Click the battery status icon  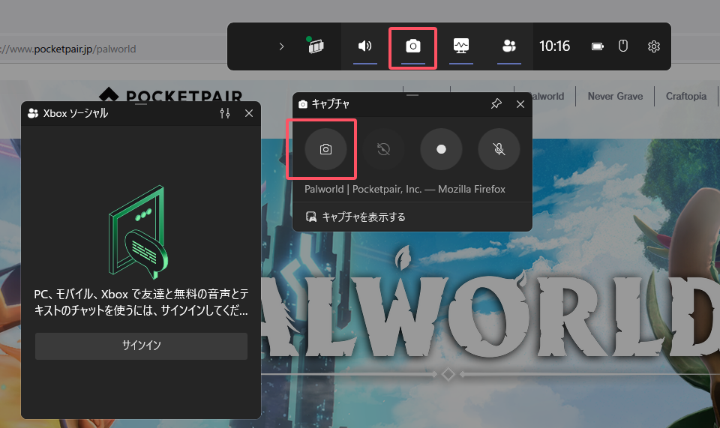click(x=598, y=46)
